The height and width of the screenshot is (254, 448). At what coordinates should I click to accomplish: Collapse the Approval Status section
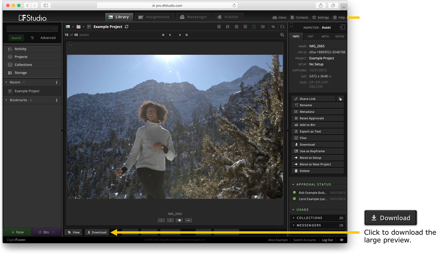click(293, 185)
